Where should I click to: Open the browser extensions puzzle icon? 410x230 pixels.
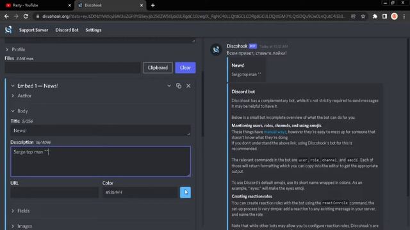375,16
